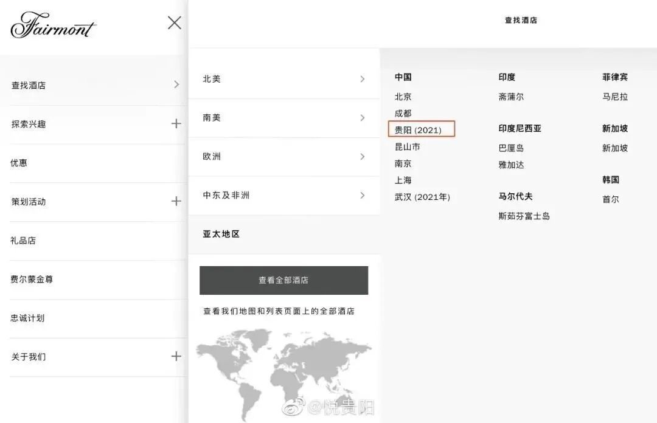Click the 中东及非洲 region label
Viewport: 657px width, 423px height.
226,195
